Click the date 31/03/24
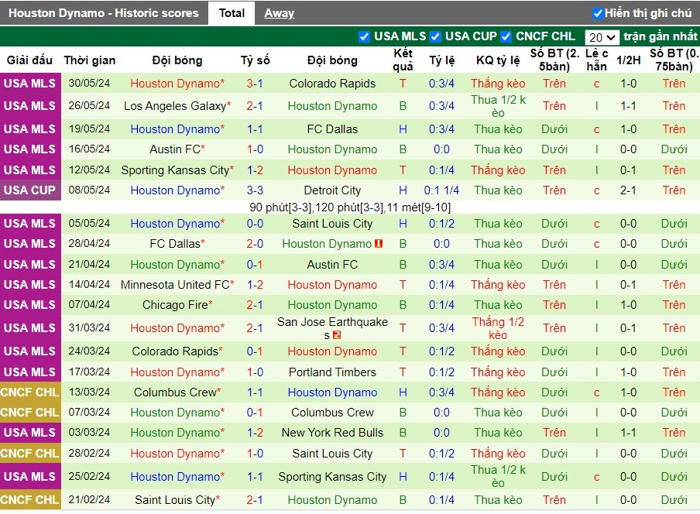The width and height of the screenshot is (700, 514). pyautogui.click(x=89, y=328)
